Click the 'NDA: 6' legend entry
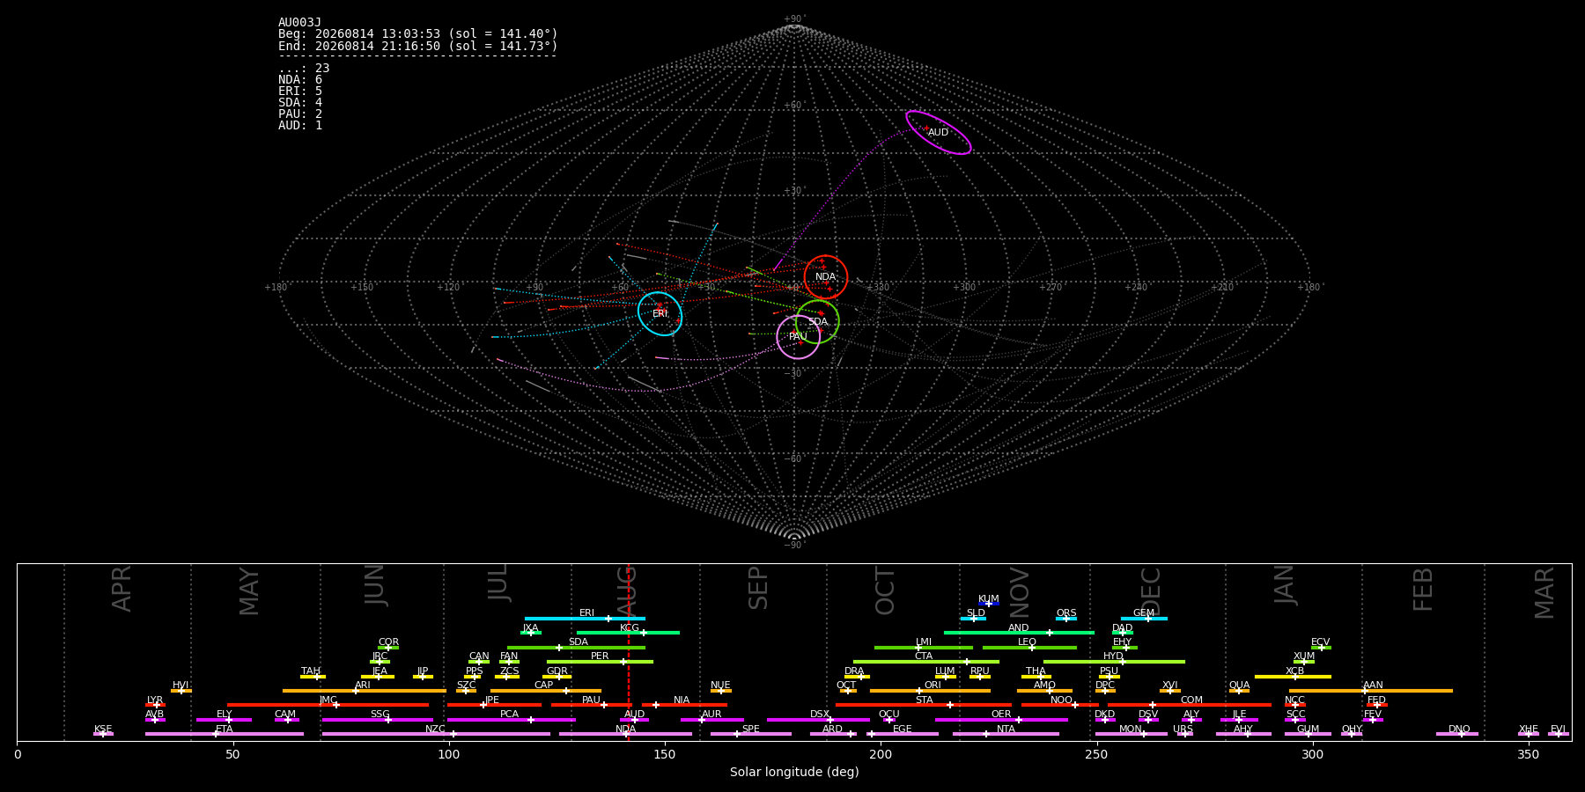Viewport: 1585px width, 792px height. click(300, 80)
